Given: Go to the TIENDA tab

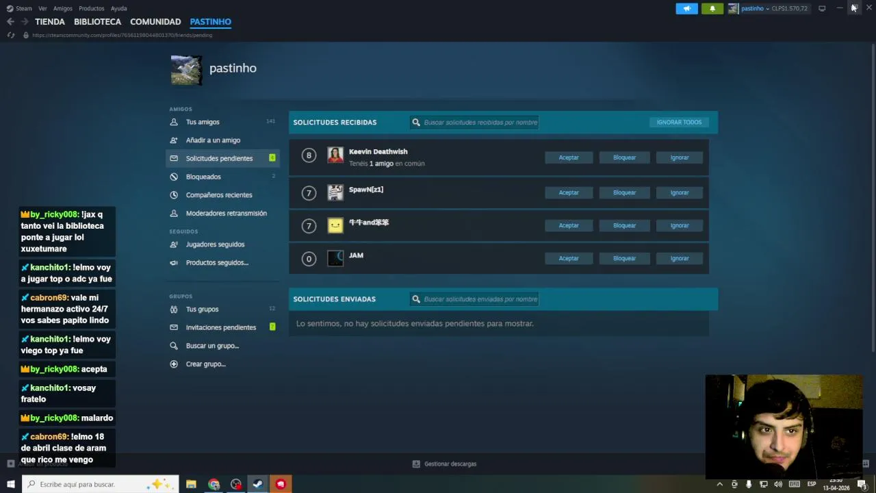Looking at the screenshot, I should (x=50, y=22).
